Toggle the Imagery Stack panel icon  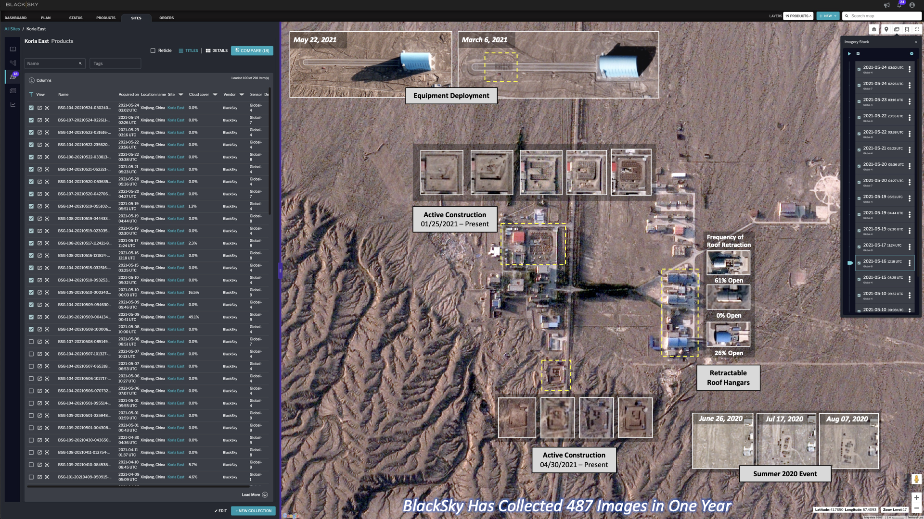click(897, 29)
